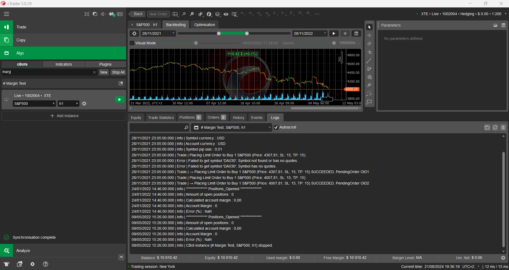Open the hamburger main menu
The height and width of the screenshot is (270, 509).
click(x=6, y=14)
